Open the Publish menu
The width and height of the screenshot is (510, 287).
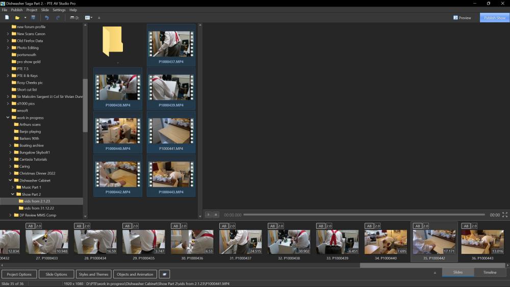[x=17, y=10]
